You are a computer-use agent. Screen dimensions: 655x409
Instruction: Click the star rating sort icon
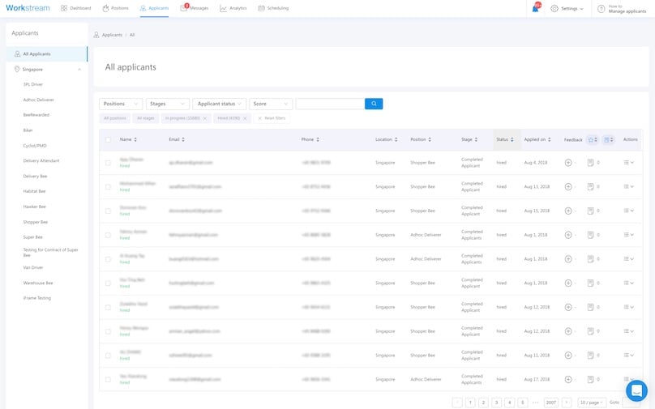tap(591, 139)
